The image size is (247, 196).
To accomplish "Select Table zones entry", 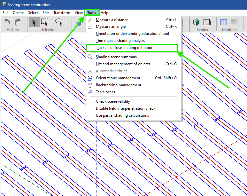I will [x=134, y=92].
